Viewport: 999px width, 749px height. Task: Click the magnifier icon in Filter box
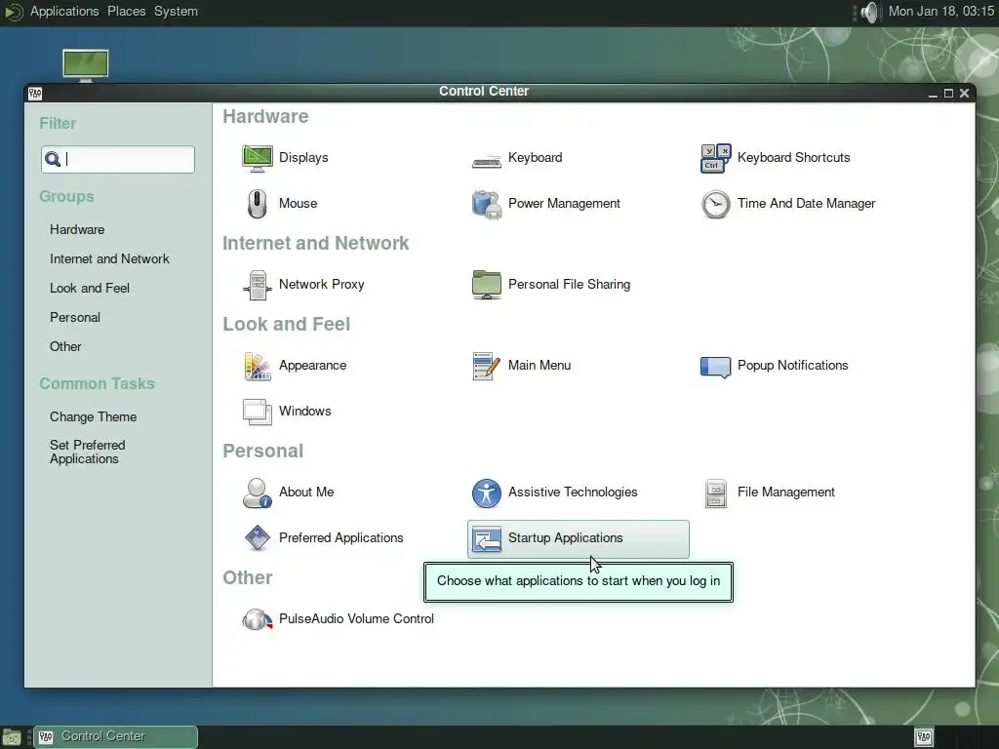point(53,159)
